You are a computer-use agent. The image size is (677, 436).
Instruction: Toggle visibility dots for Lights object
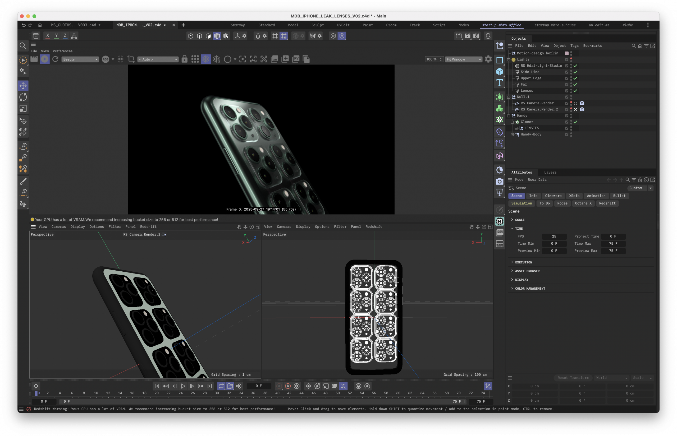click(x=571, y=59)
